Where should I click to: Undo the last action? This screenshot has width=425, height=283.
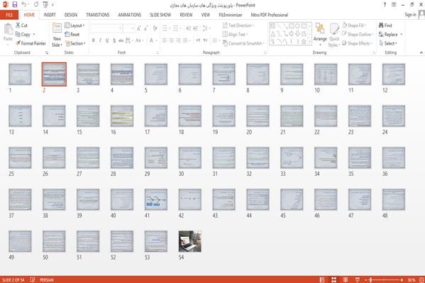click(24, 4)
